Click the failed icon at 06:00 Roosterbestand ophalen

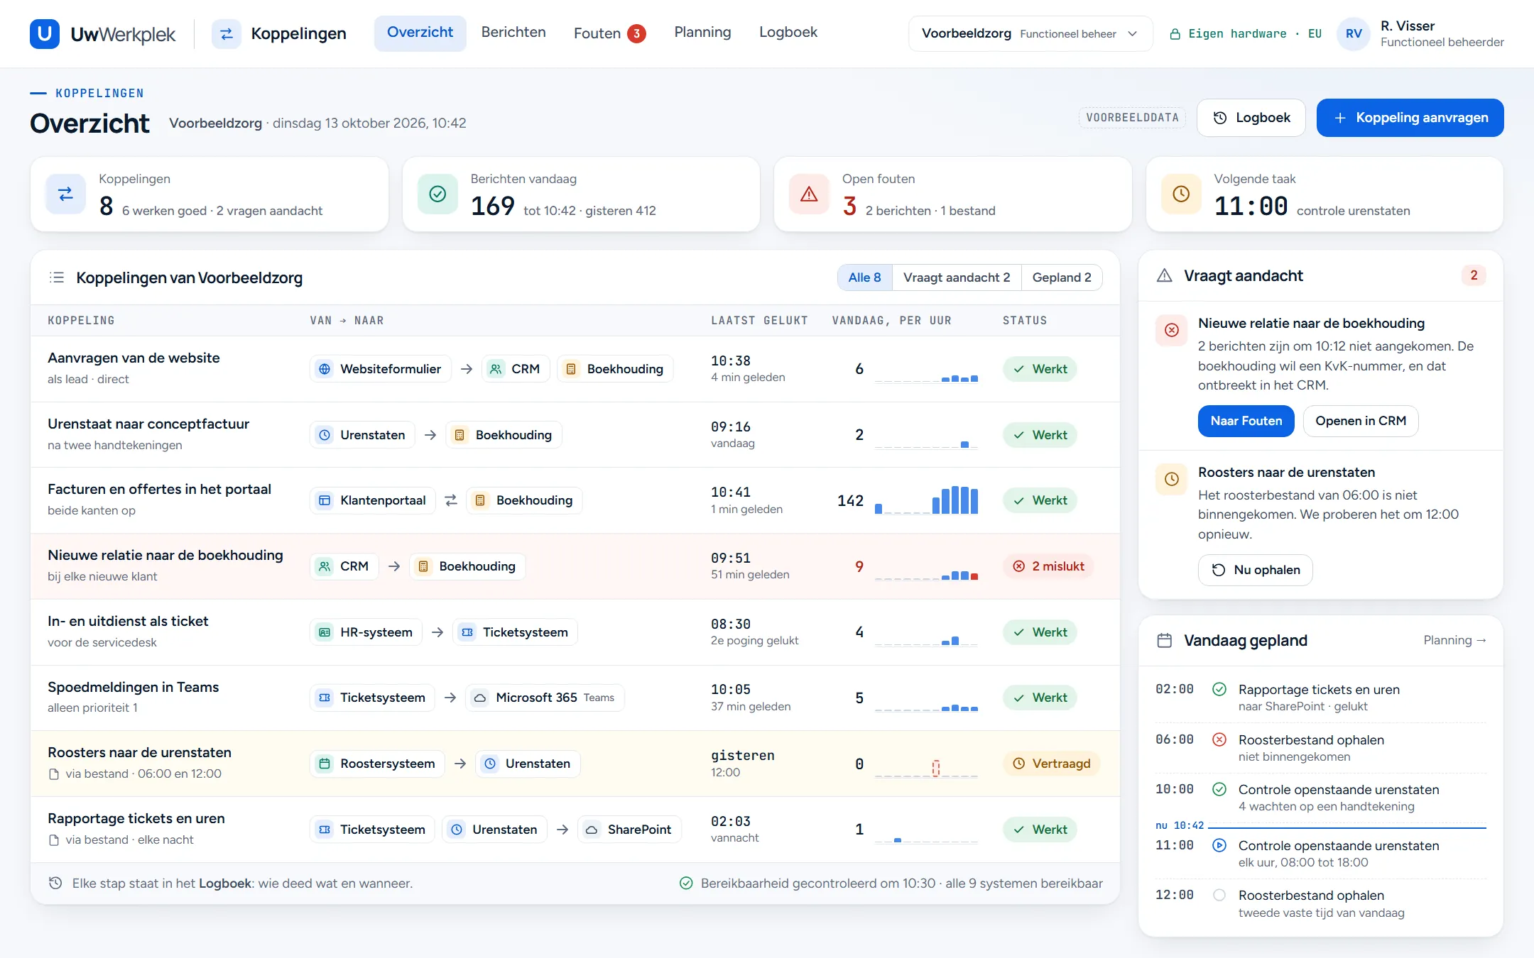[1219, 739]
